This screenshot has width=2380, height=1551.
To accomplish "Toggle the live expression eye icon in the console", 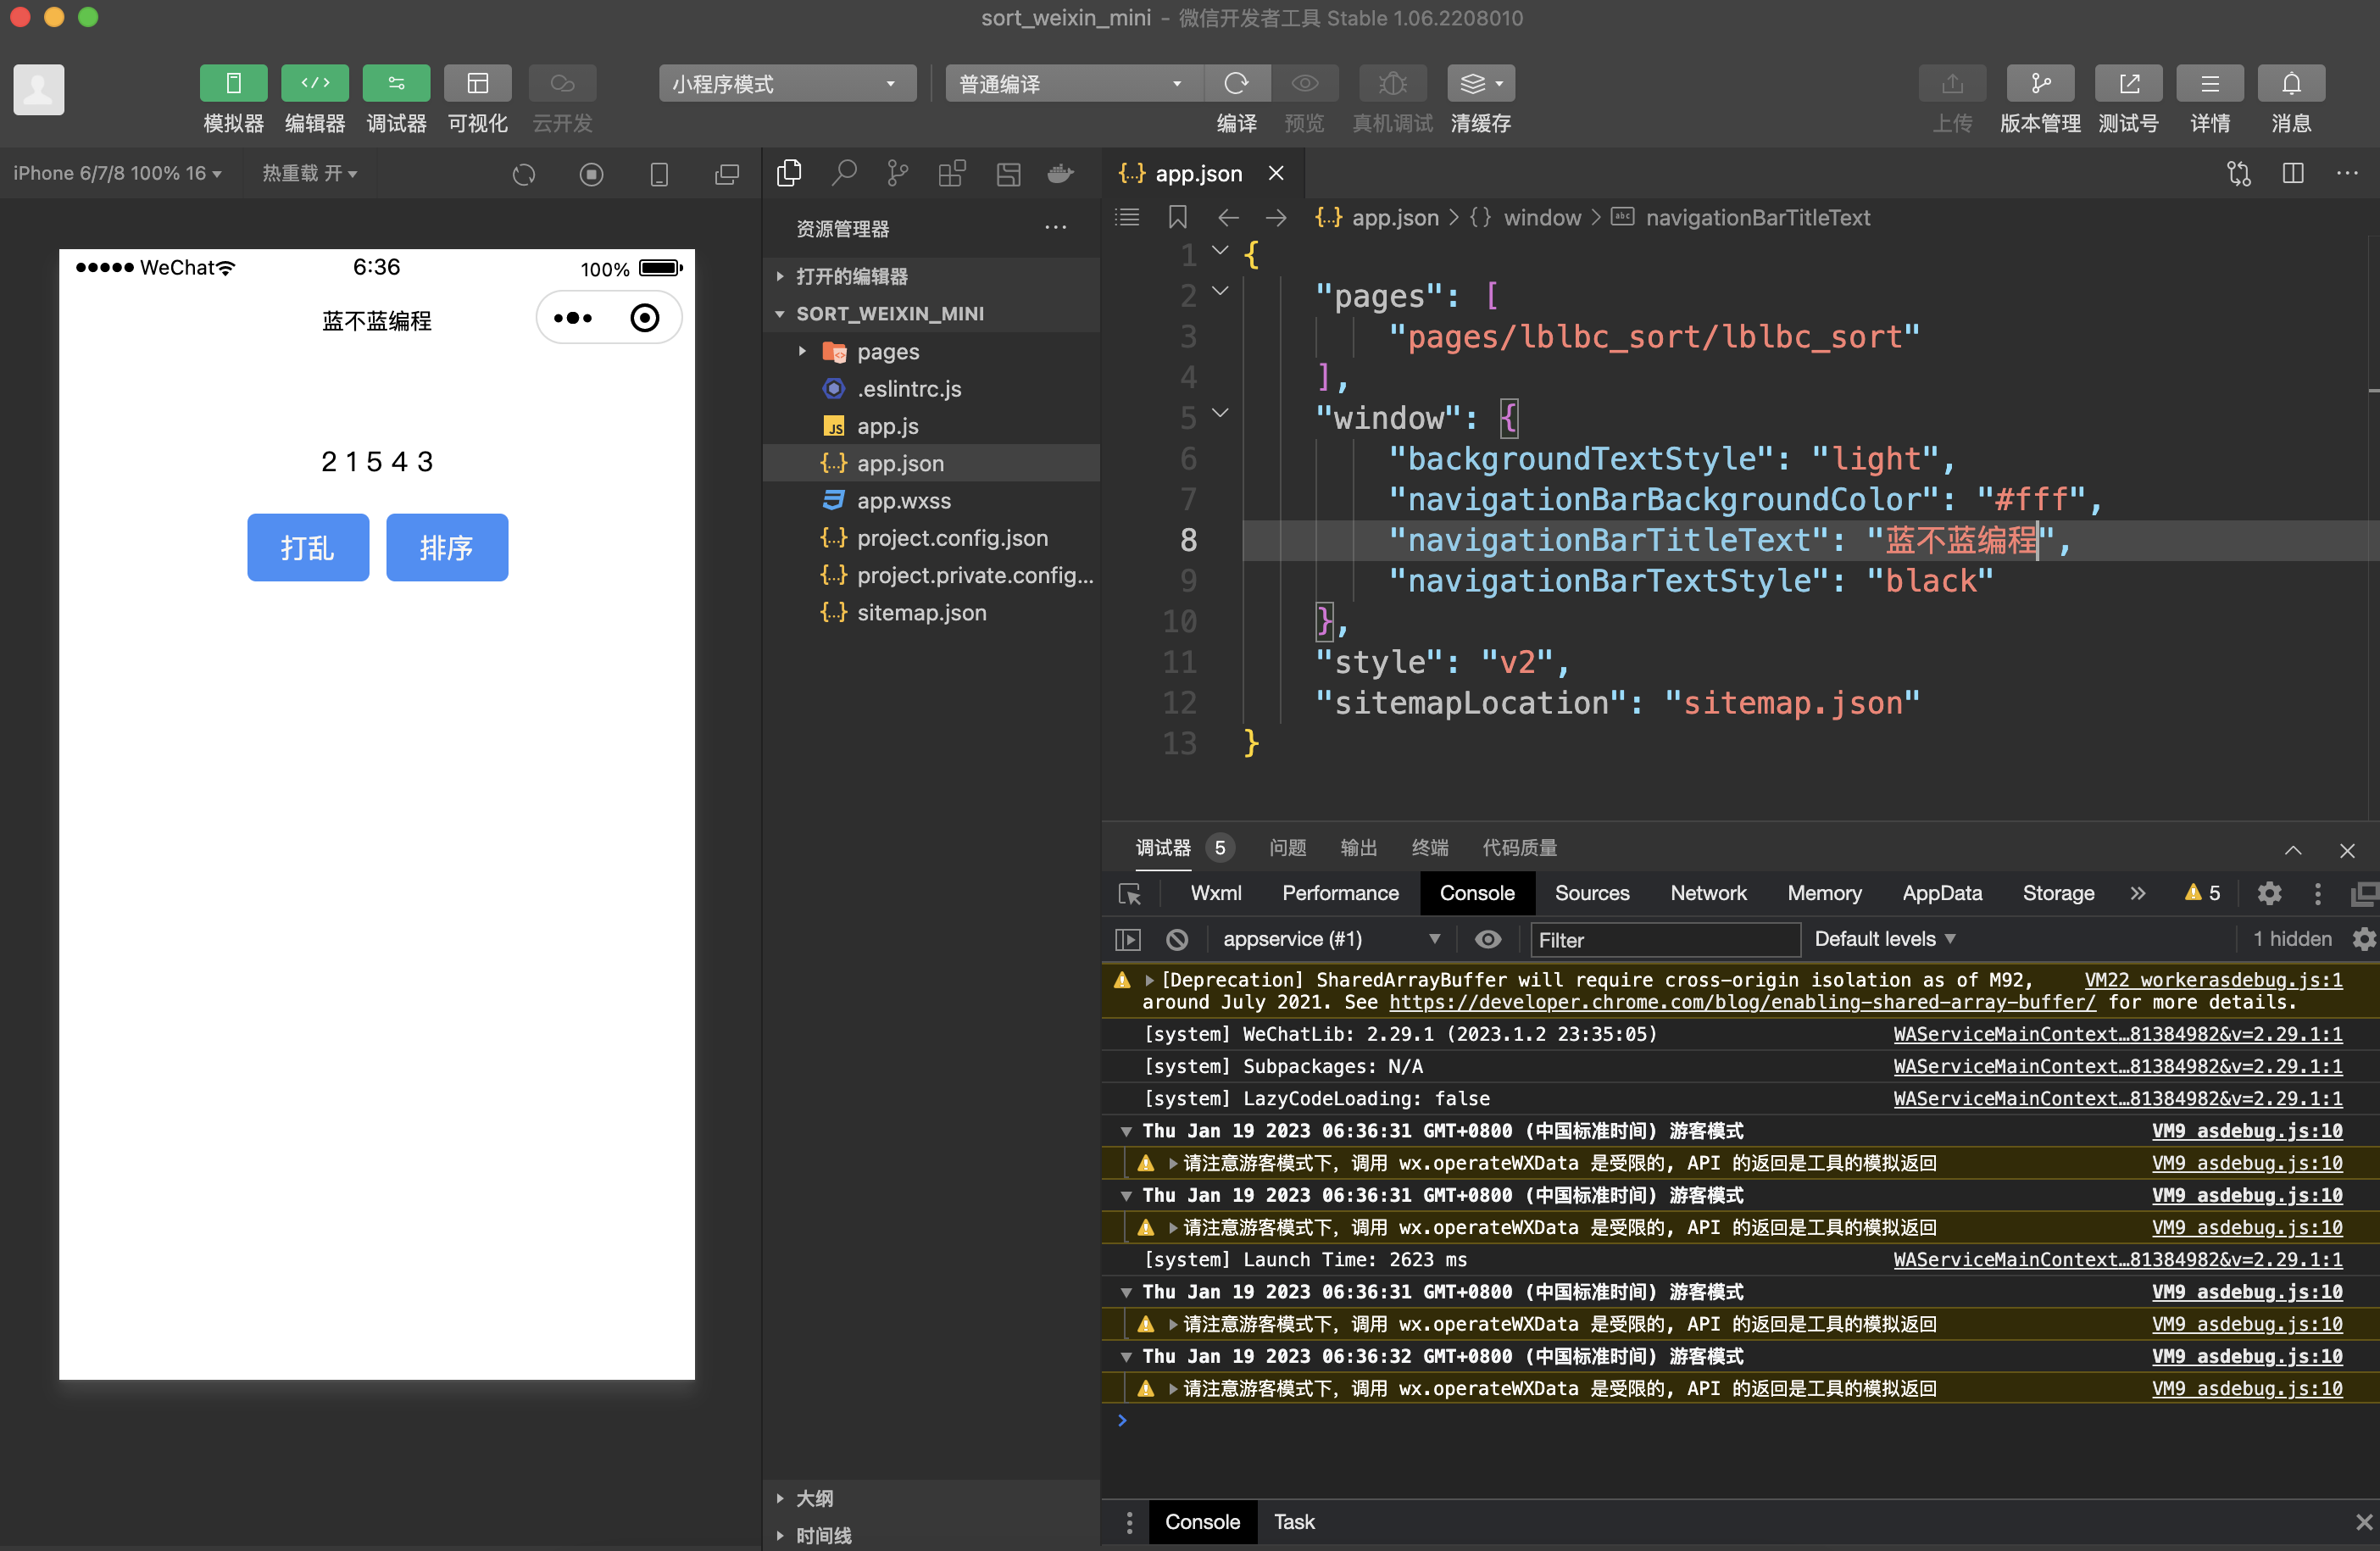I will point(1487,939).
